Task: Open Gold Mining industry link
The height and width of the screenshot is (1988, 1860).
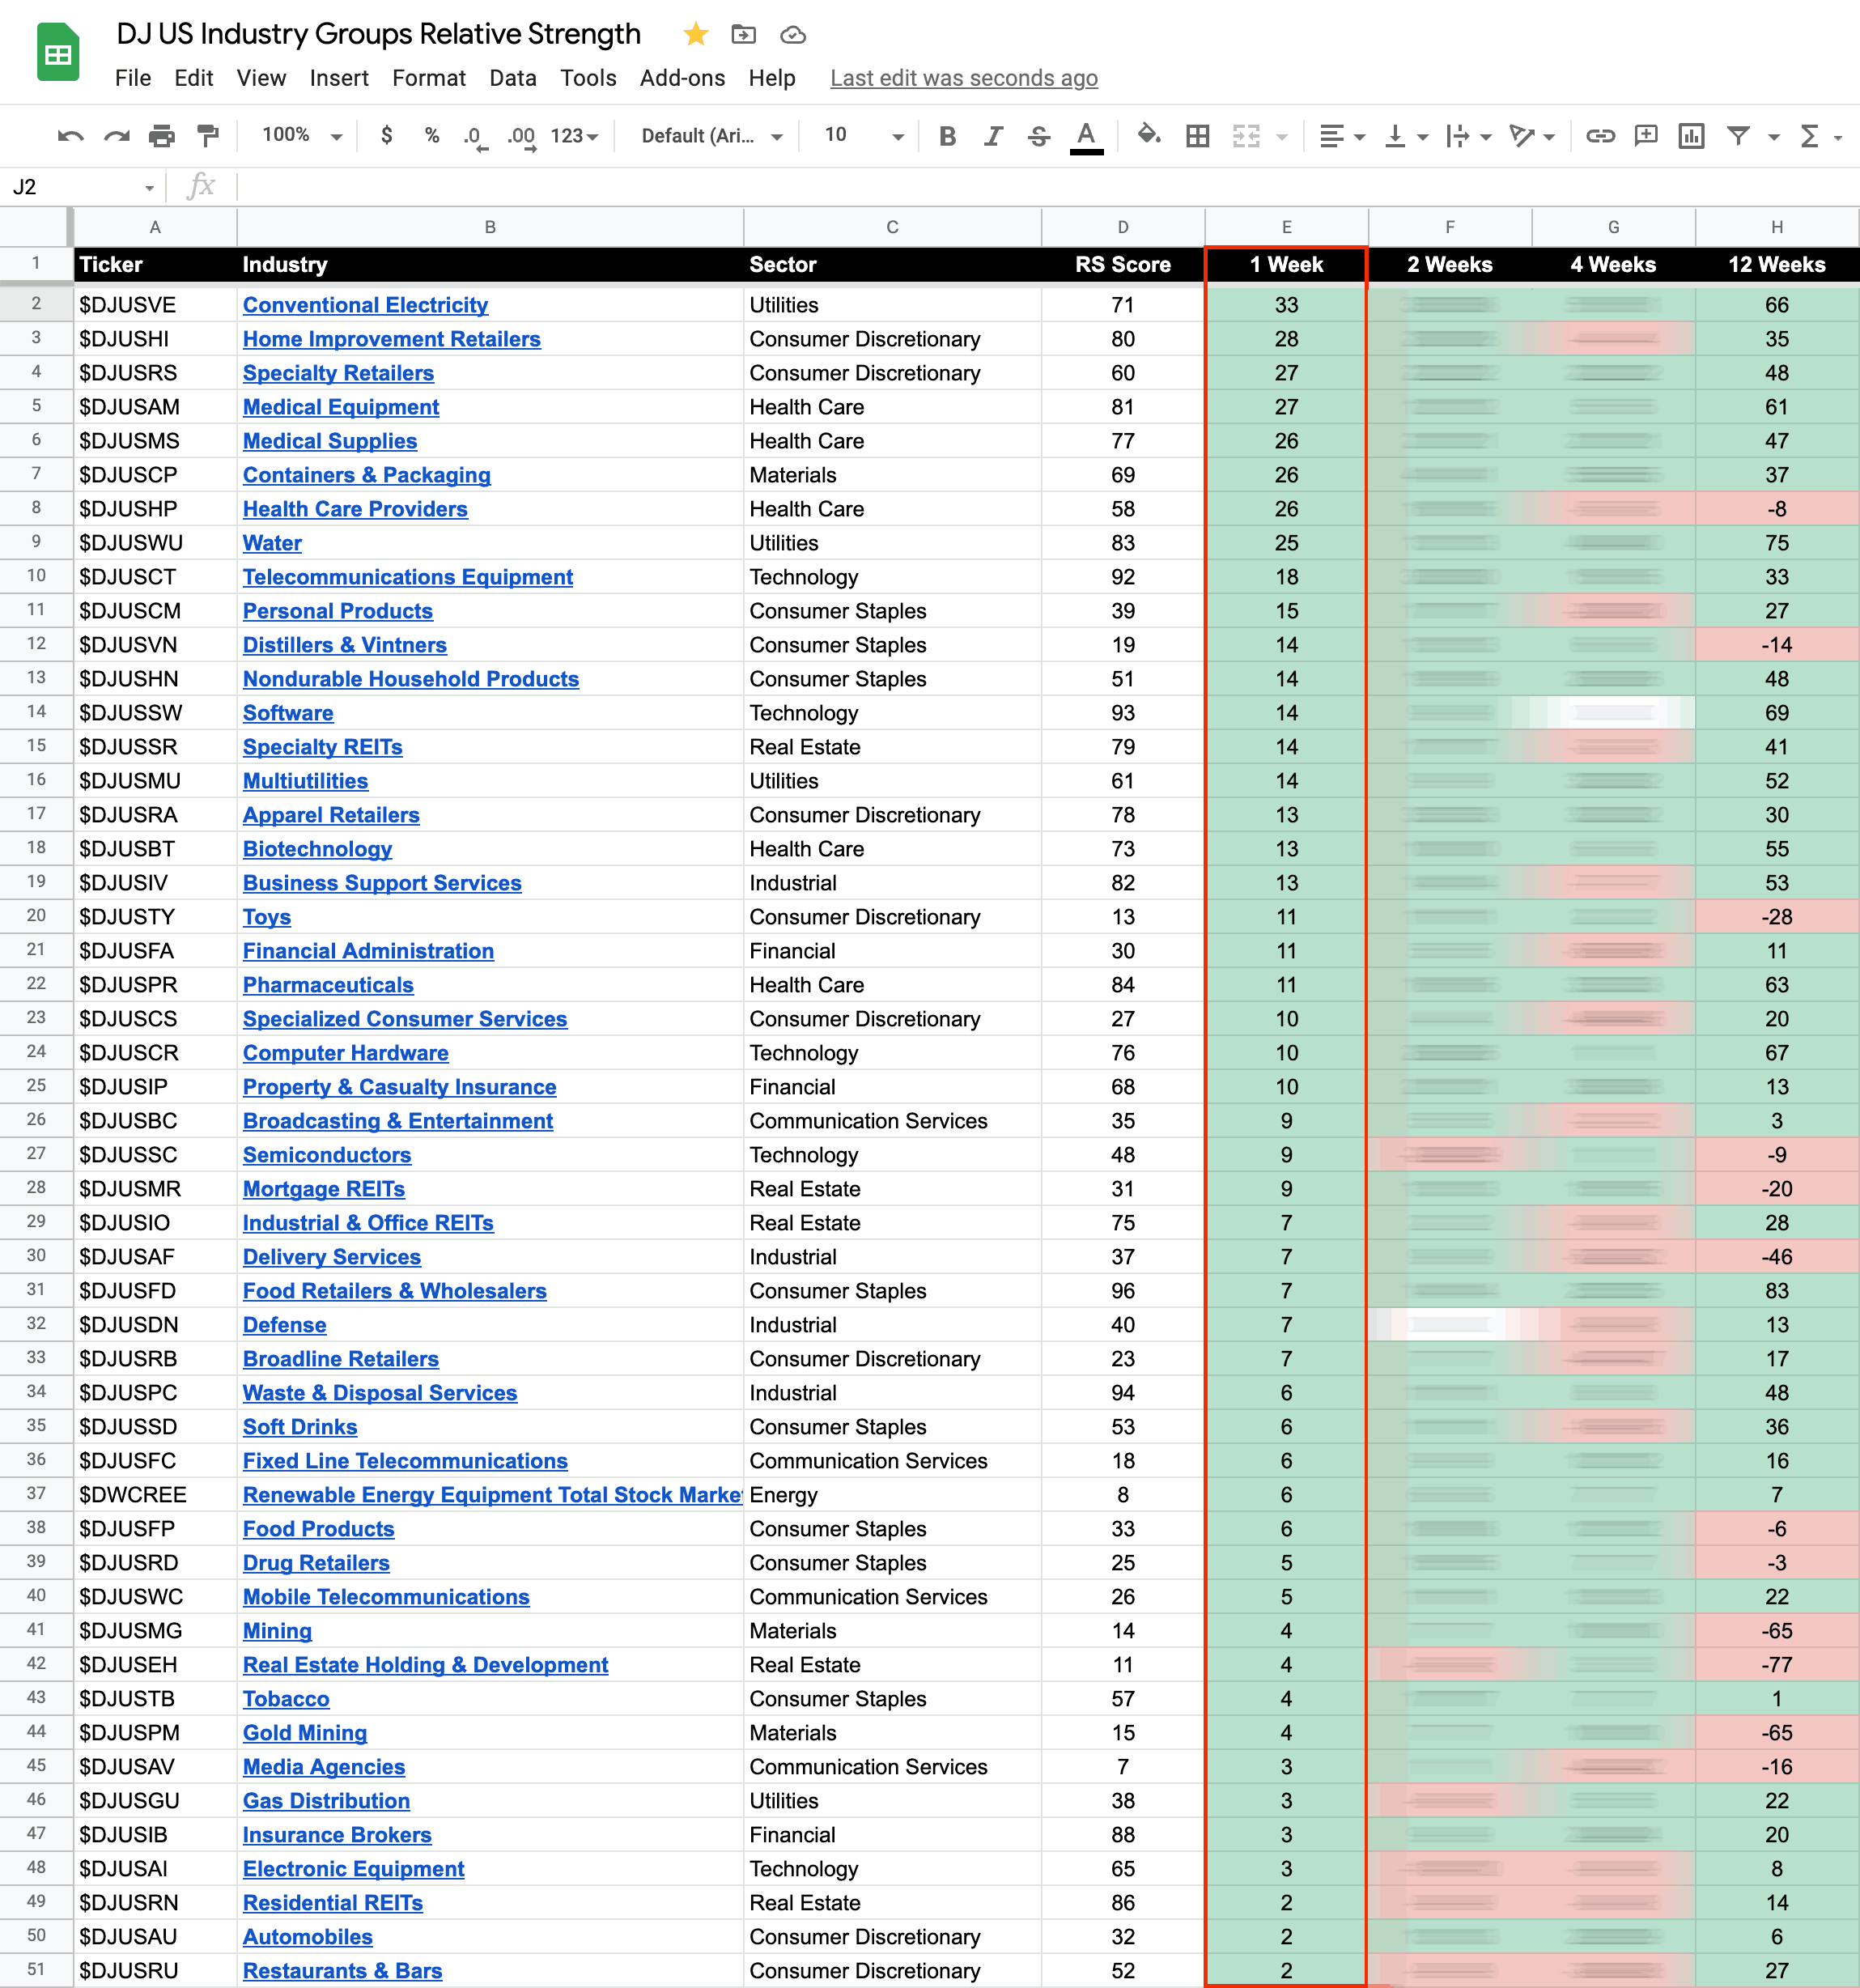Action: (x=305, y=1733)
